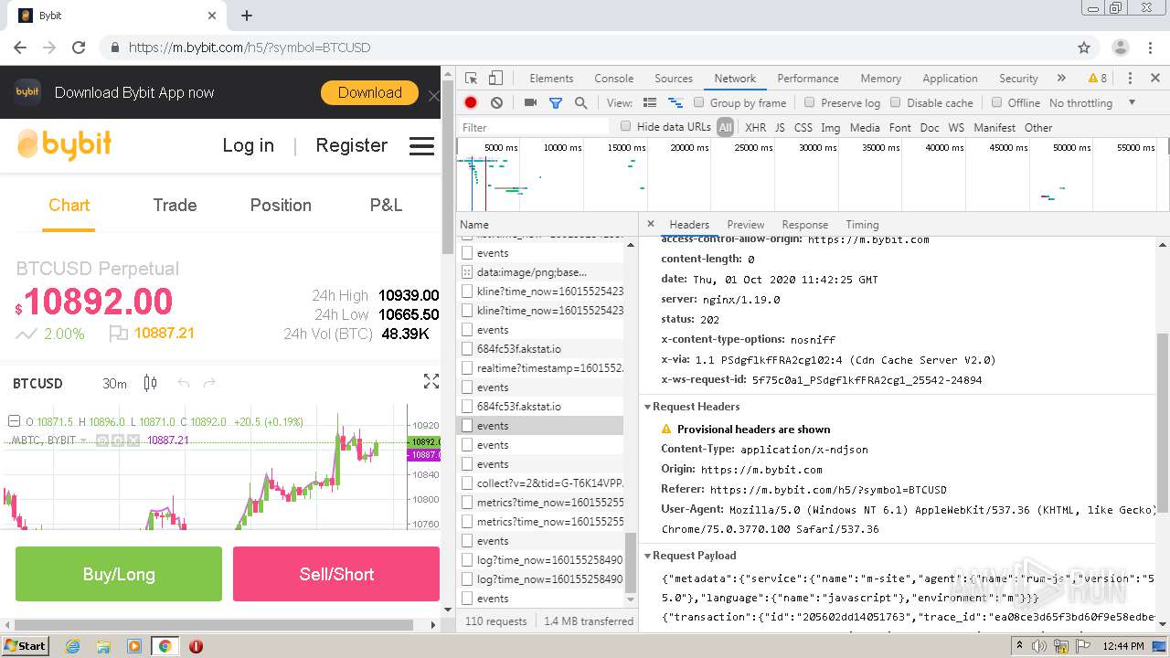Launch media player from taskbar
The height and width of the screenshot is (658, 1170).
[134, 646]
